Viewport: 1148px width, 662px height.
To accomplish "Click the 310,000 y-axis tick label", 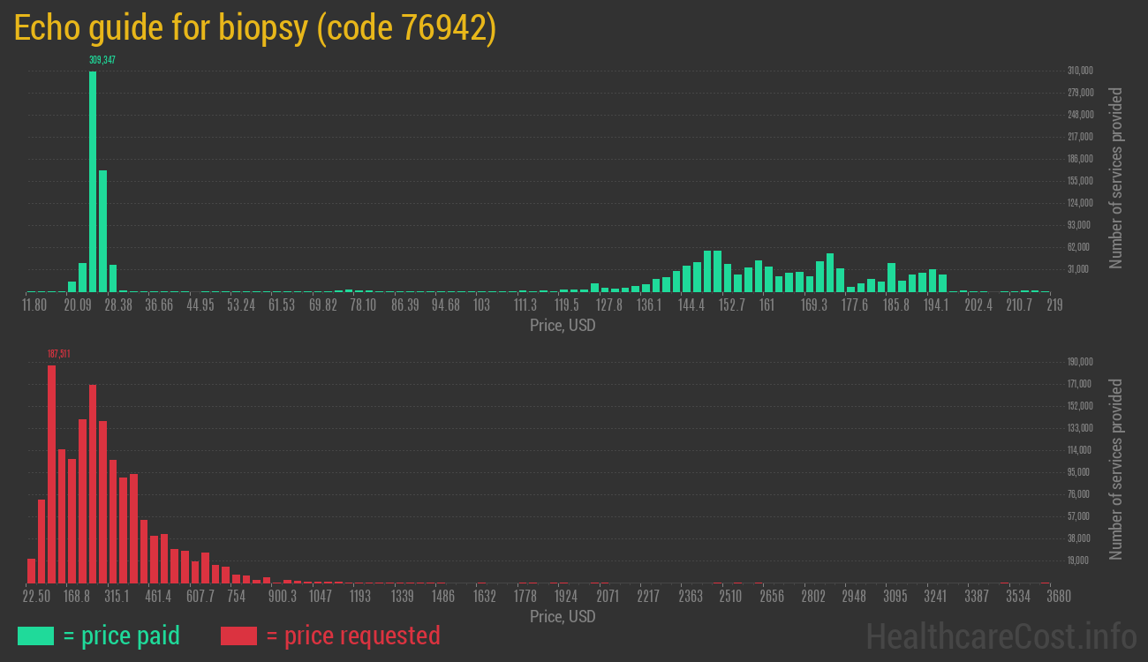I will [1080, 71].
